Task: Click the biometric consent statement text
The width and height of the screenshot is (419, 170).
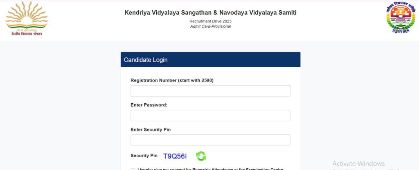Action: (x=210, y=169)
